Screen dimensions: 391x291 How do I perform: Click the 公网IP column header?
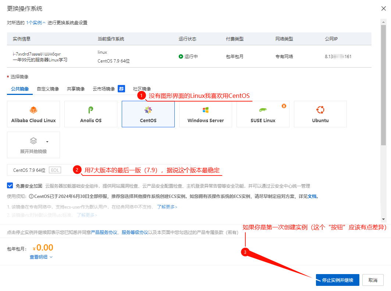pyautogui.click(x=331, y=39)
